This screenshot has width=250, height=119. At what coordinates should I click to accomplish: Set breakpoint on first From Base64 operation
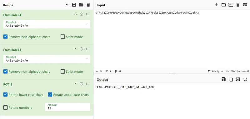click(87, 14)
